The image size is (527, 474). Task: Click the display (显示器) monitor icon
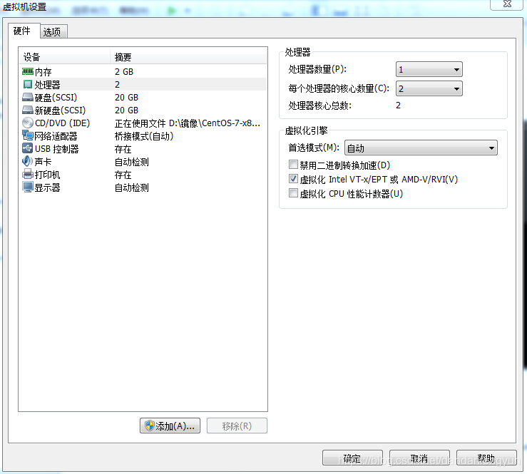(x=28, y=187)
